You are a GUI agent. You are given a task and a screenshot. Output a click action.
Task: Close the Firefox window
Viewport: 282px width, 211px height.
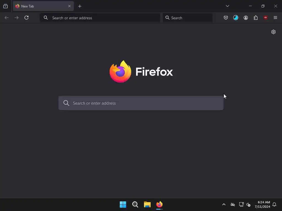pos(275,6)
